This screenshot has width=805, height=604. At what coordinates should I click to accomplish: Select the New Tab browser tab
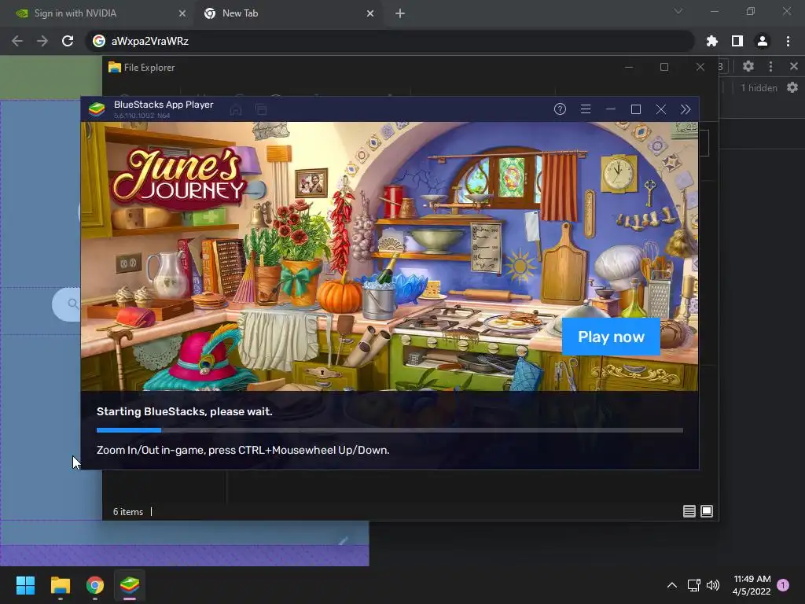(x=240, y=13)
